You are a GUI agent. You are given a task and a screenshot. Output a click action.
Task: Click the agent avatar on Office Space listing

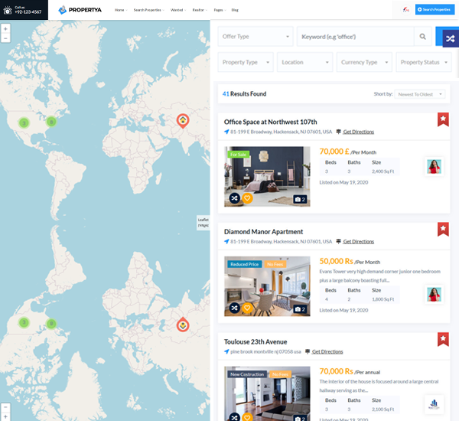434,167
